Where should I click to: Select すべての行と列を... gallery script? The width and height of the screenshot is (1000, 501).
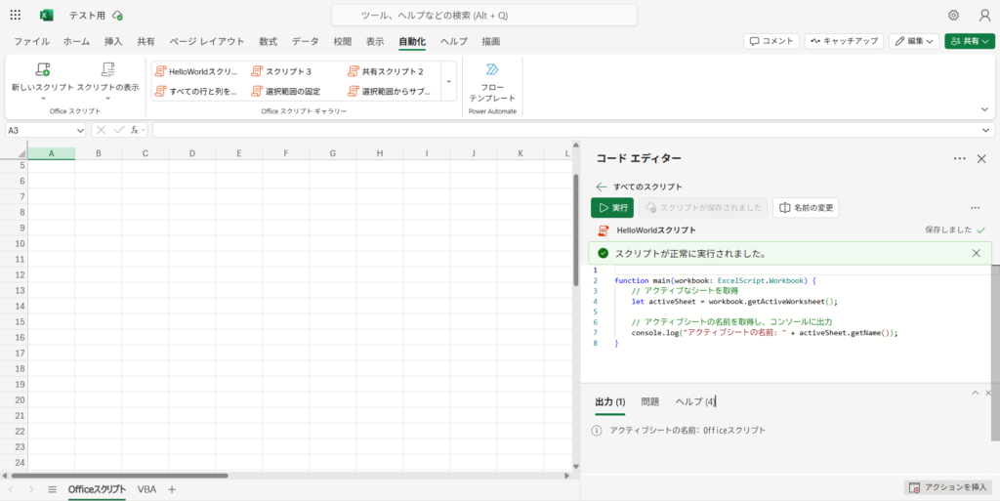point(196,91)
